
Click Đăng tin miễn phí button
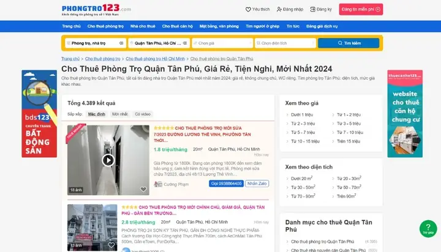click(361, 9)
